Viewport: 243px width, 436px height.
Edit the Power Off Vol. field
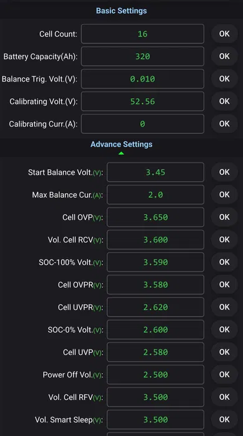pos(155,375)
